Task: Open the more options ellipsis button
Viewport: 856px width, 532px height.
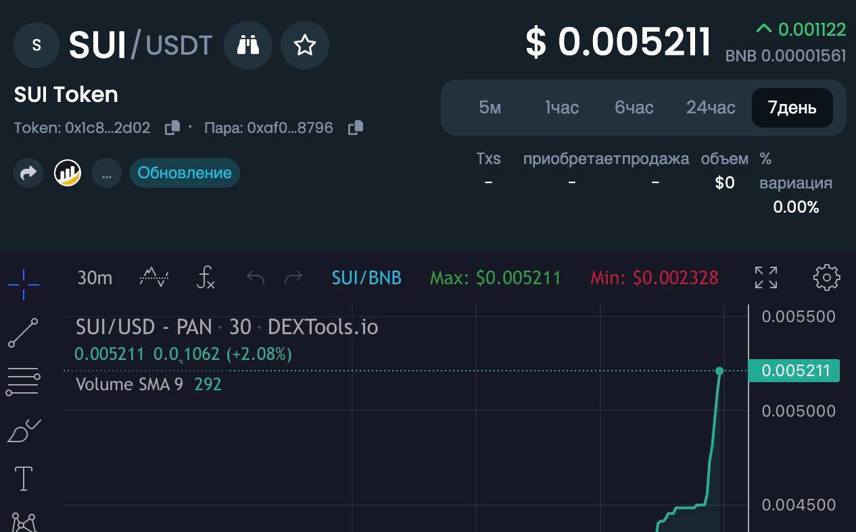Action: tap(107, 174)
